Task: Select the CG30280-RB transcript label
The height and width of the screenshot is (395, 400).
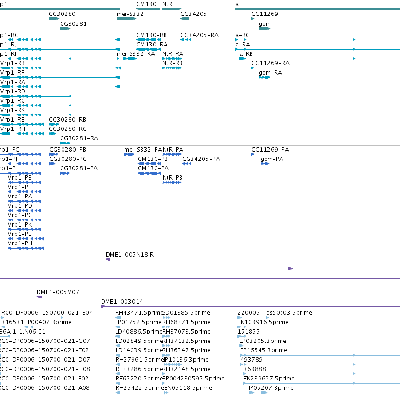Action: click(67, 120)
